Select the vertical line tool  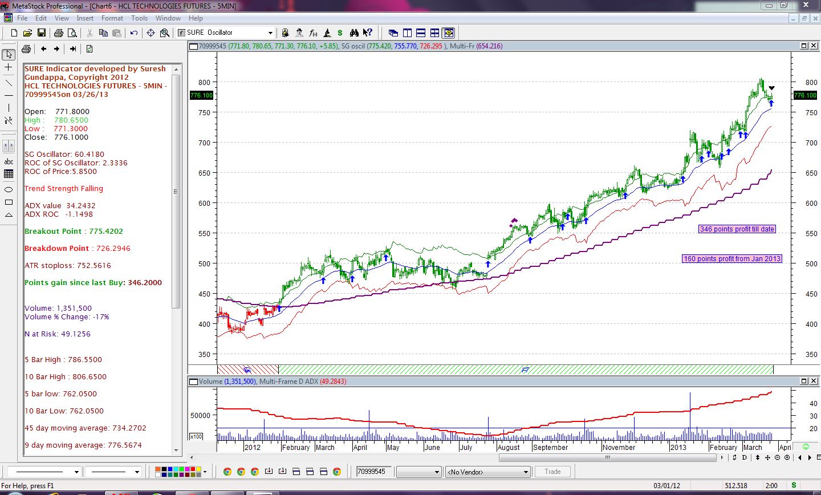[9, 108]
